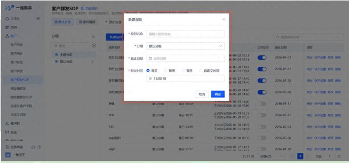349x163 pixels.
Task: Switch to the 定时测试 tab
Action: coord(87,22)
